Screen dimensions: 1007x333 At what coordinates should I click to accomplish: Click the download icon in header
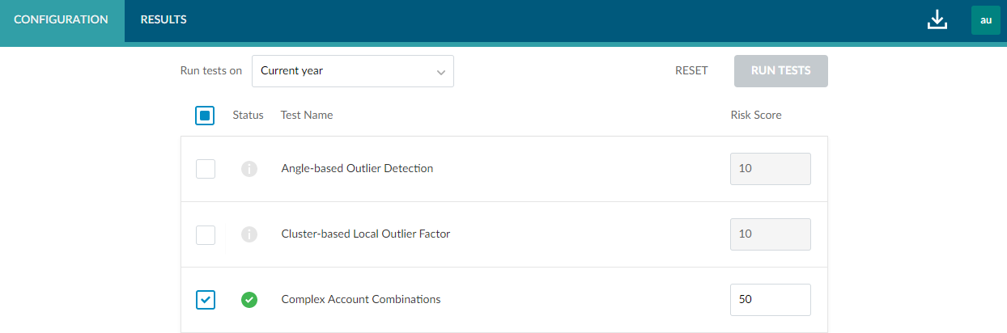pyautogui.click(x=937, y=20)
